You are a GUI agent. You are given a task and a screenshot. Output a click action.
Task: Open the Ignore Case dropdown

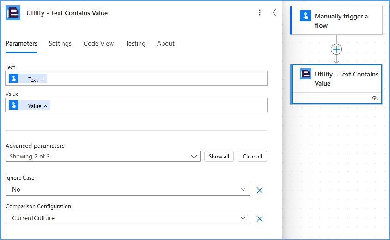[128, 189]
